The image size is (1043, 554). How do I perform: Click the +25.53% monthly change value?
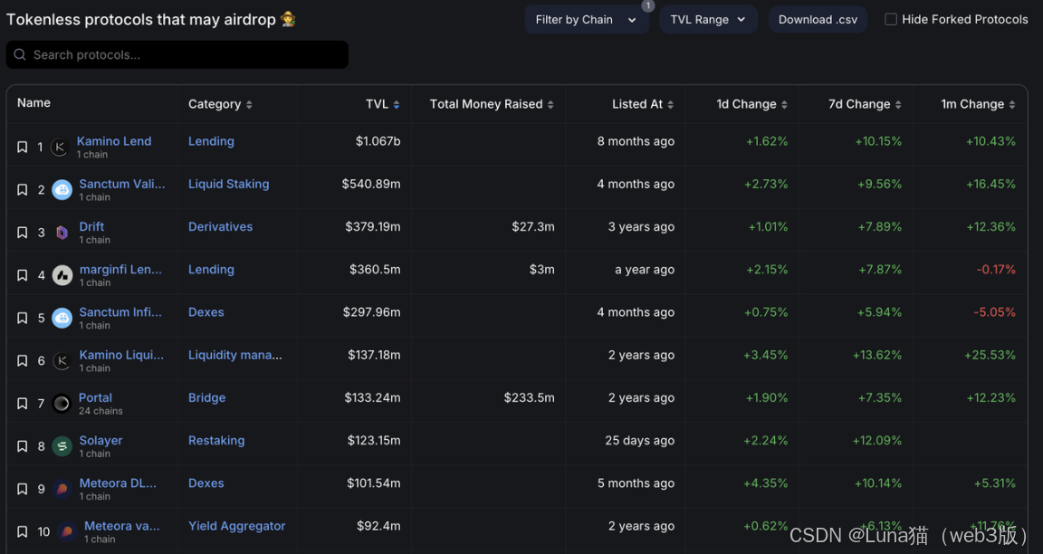coord(990,355)
